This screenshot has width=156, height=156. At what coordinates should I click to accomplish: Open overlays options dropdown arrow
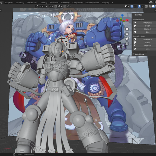(x=142, y=6)
